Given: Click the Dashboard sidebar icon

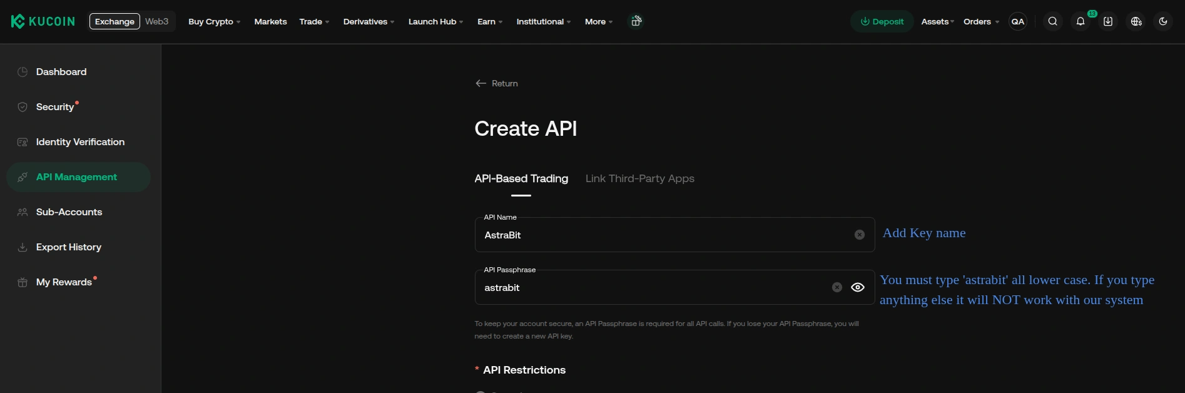Looking at the screenshot, I should 23,72.
